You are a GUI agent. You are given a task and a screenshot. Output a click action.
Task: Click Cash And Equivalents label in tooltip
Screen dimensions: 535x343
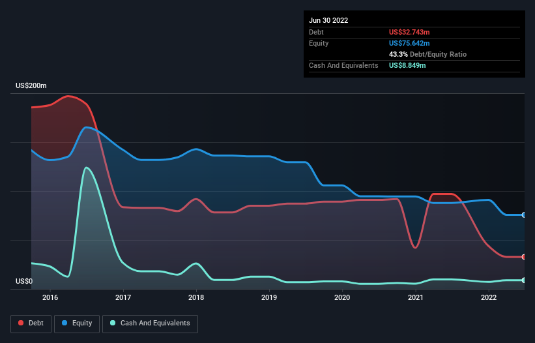(x=343, y=65)
